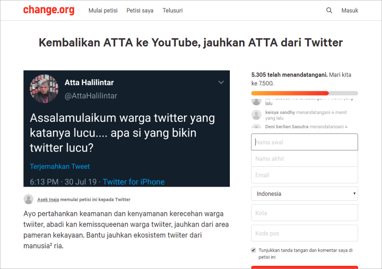This screenshot has width=382, height=269.
Task: Open the Telusuri menu
Action: tap(172, 11)
